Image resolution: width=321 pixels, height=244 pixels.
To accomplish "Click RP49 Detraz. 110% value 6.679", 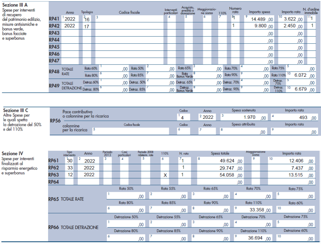I will point(301,89).
